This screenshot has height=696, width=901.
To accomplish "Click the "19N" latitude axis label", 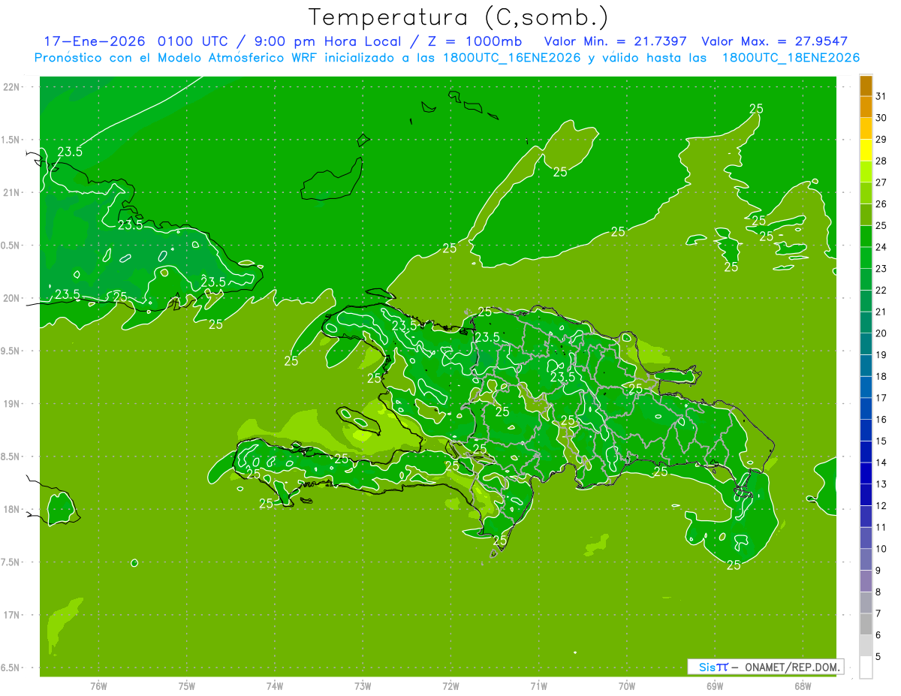I will pos(10,404).
